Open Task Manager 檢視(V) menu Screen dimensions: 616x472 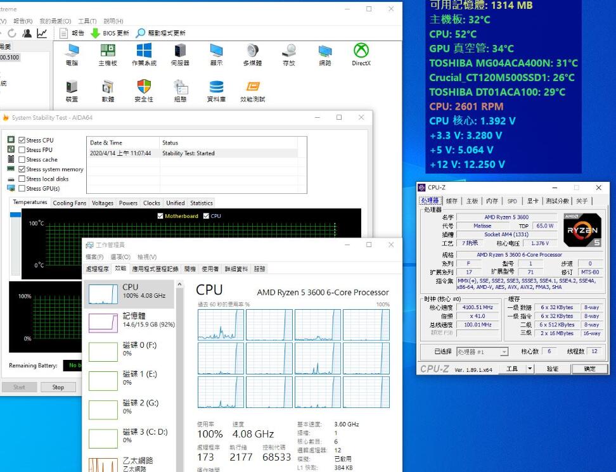click(147, 257)
